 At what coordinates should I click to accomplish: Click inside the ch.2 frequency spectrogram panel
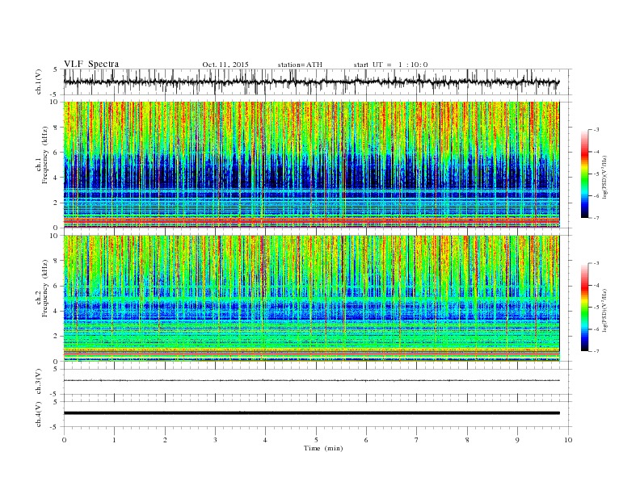312,299
